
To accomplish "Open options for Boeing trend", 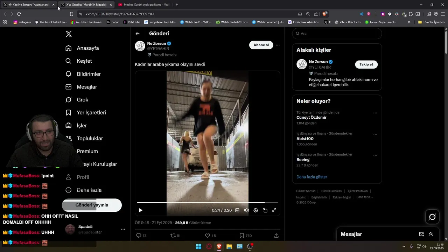I will click(375, 155).
